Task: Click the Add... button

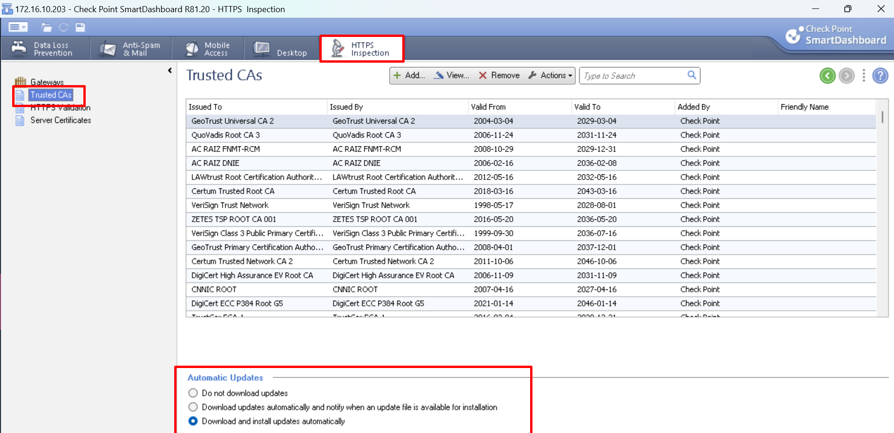Action: 409,75
